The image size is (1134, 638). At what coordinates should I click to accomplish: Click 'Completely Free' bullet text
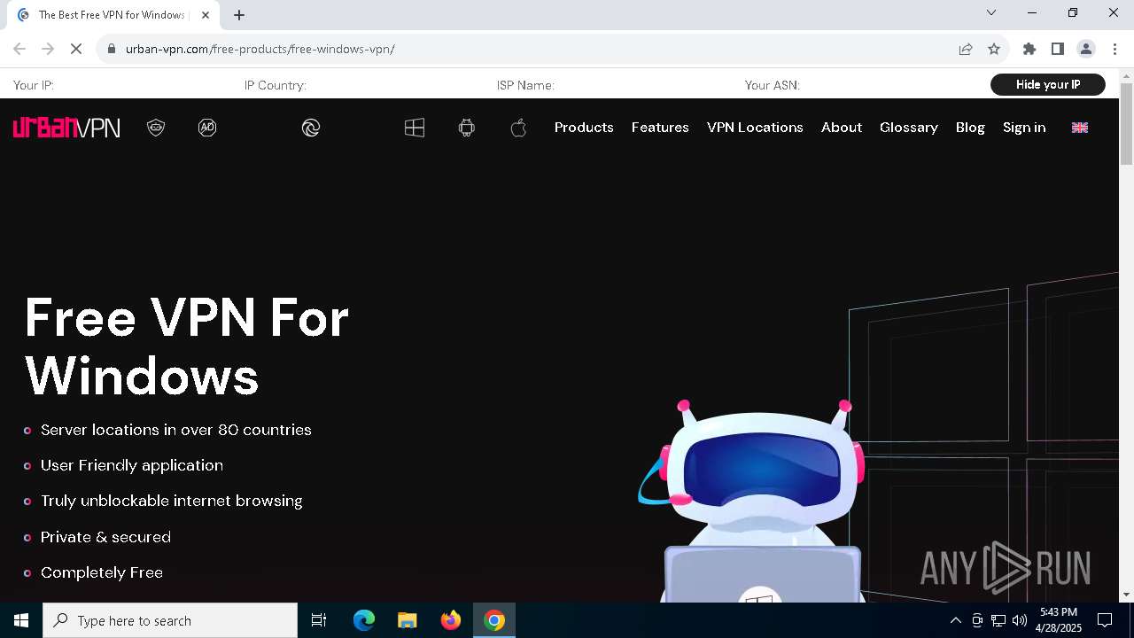coord(102,572)
